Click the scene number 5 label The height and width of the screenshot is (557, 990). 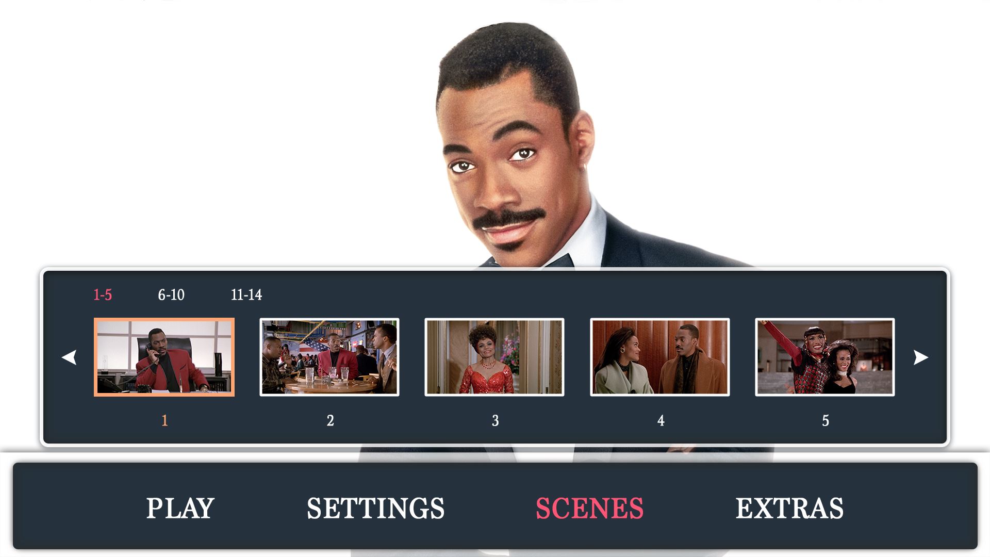coord(826,420)
